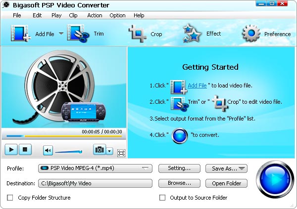Click the Preference toolbar label
Screen dimensions: 297x209
tap(278, 34)
